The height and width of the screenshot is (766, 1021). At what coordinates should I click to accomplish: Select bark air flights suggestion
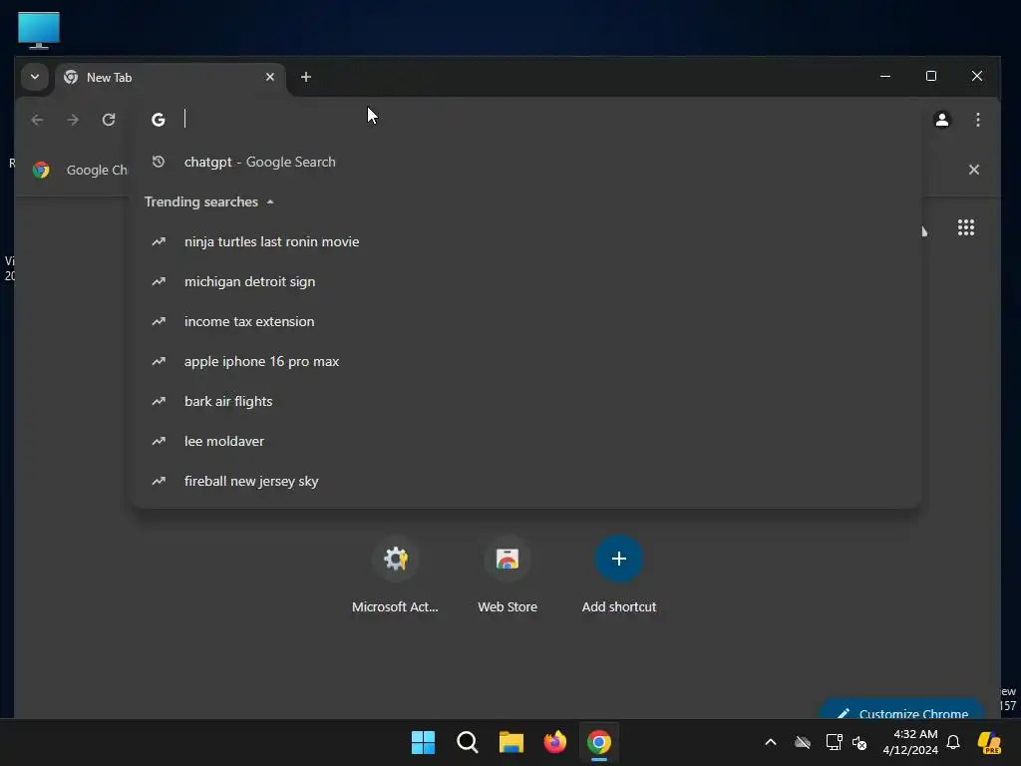pyautogui.click(x=526, y=401)
